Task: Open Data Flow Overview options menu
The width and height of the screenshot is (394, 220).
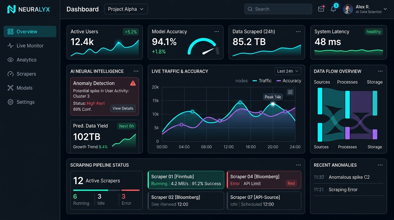Action: click(x=380, y=71)
